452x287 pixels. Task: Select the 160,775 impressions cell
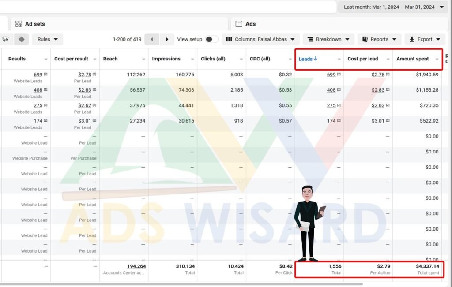(x=185, y=75)
